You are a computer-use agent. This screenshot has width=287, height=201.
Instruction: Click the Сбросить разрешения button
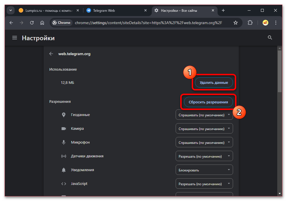[208, 102]
